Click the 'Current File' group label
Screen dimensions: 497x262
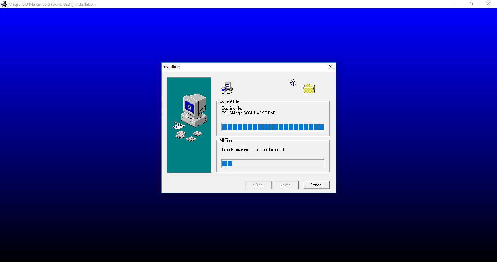[x=229, y=101]
